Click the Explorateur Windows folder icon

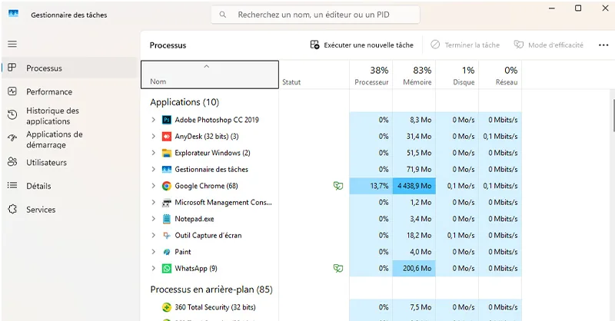tap(167, 153)
